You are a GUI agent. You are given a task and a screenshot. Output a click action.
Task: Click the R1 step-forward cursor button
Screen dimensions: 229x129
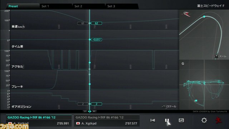pyautogui.click(x=94, y=111)
